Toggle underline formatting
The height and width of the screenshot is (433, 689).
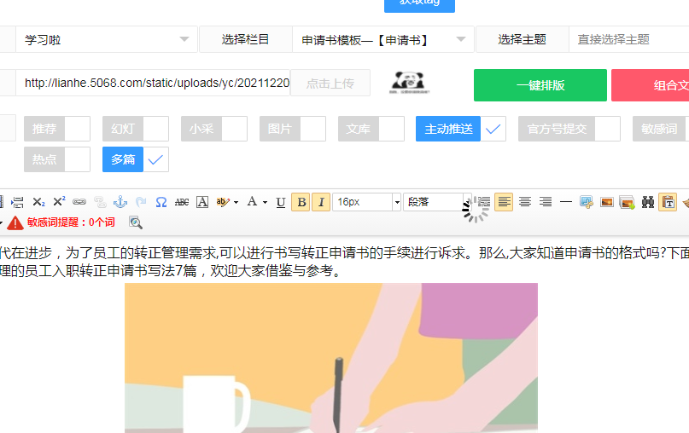click(280, 202)
